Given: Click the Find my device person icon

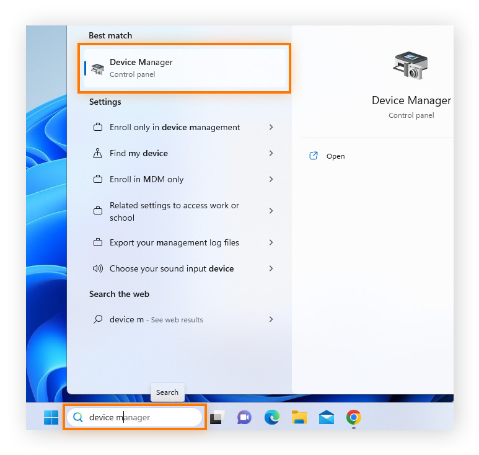Looking at the screenshot, I should point(97,153).
